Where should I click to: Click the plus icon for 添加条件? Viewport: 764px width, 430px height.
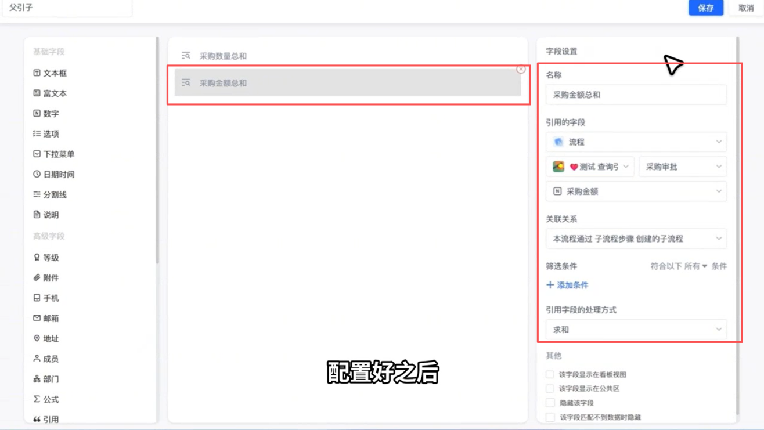(550, 285)
